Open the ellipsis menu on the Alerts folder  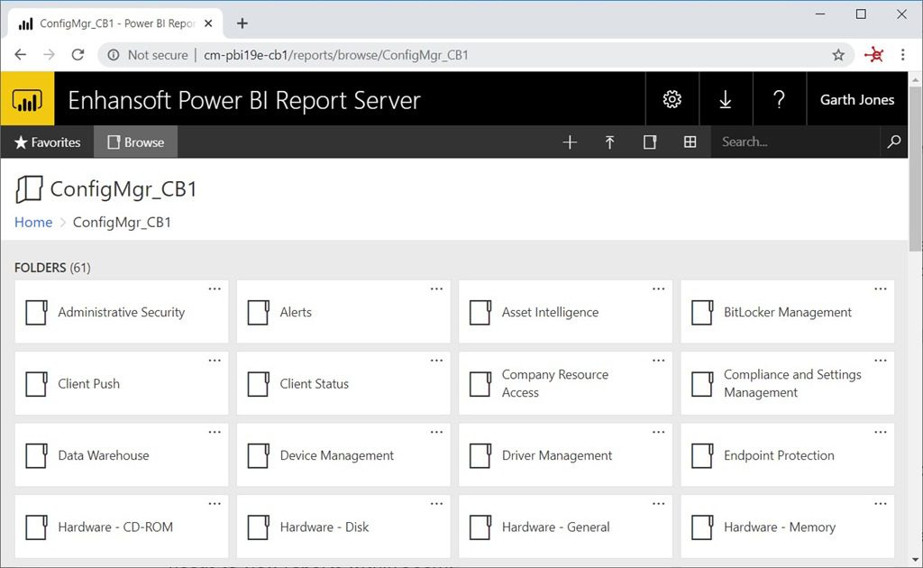[x=436, y=288]
